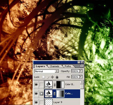Click link box beside Layer 9
The height and width of the screenshot is (105, 113).
pyautogui.click(x=42, y=102)
